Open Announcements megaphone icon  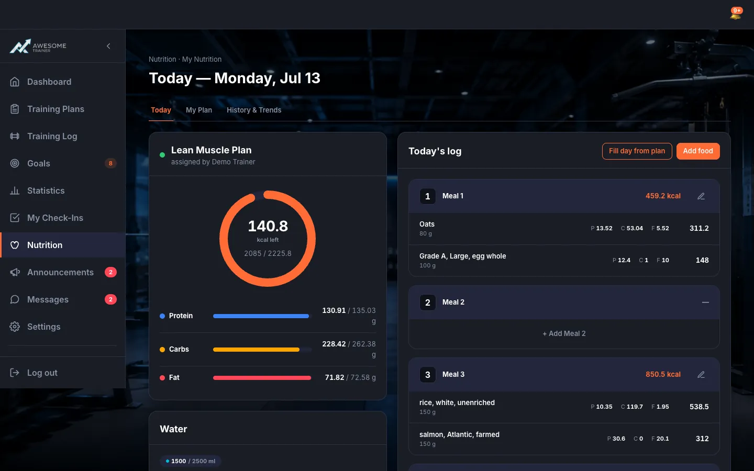pyautogui.click(x=15, y=272)
